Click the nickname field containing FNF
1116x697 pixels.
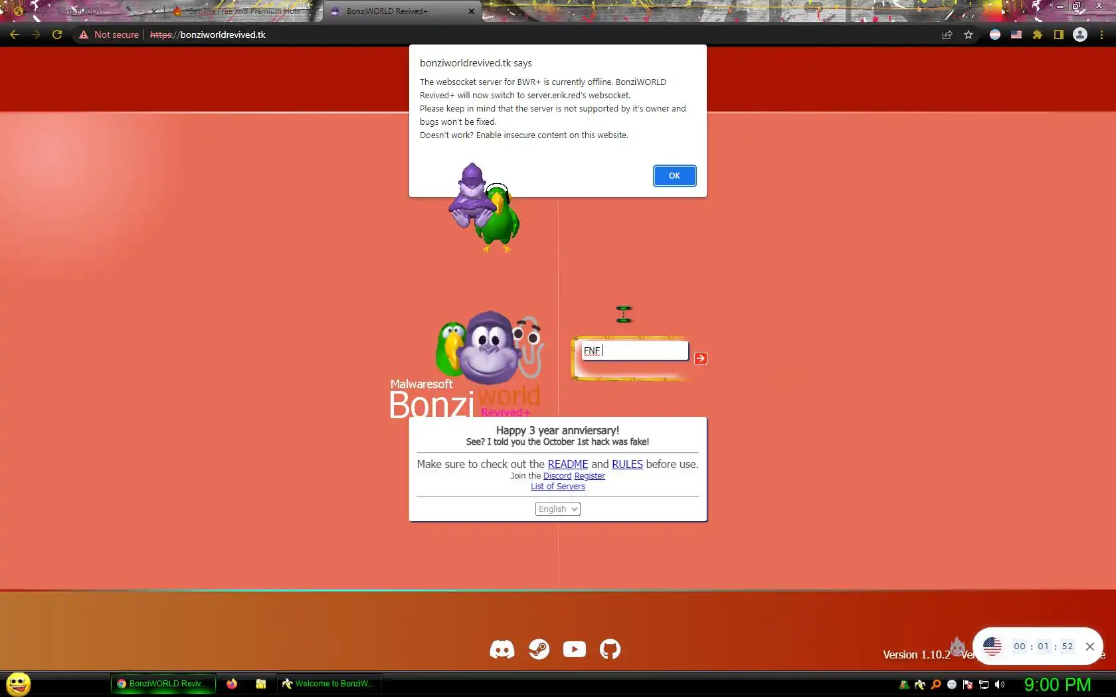point(634,350)
